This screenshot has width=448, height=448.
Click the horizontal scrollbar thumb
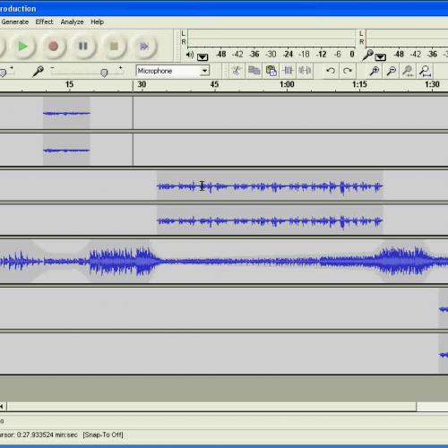click(211, 407)
